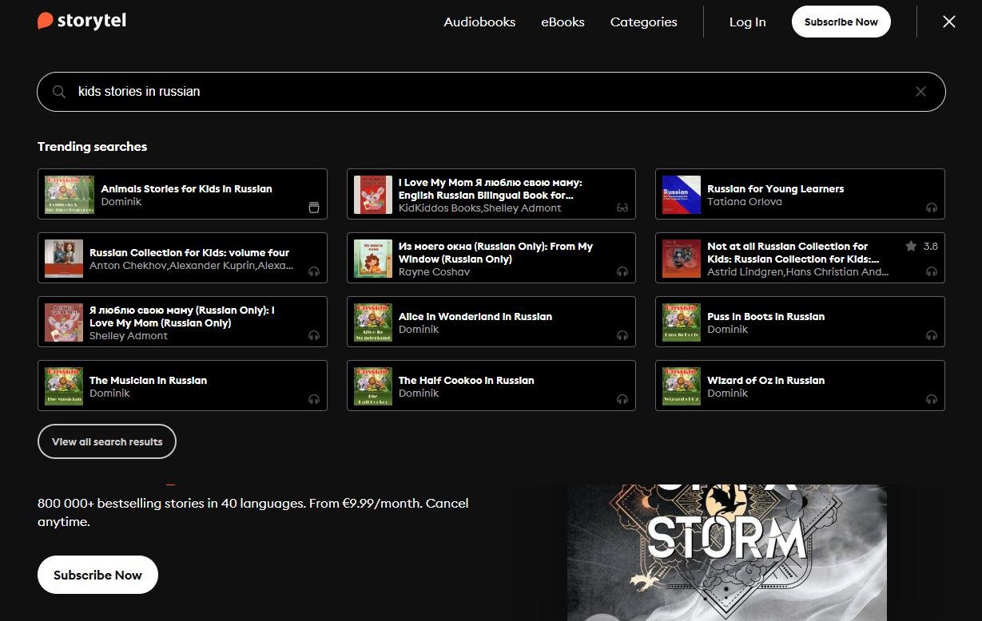Open the English Russian Bilingual Book cover thumbnail
Screen dimensions: 982x621
pyautogui.click(x=373, y=195)
